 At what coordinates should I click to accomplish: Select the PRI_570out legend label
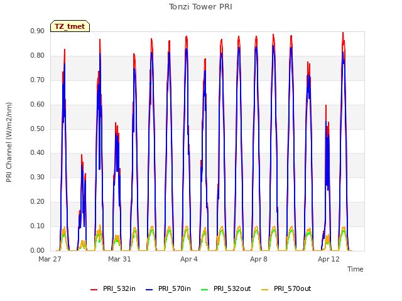click(x=292, y=288)
